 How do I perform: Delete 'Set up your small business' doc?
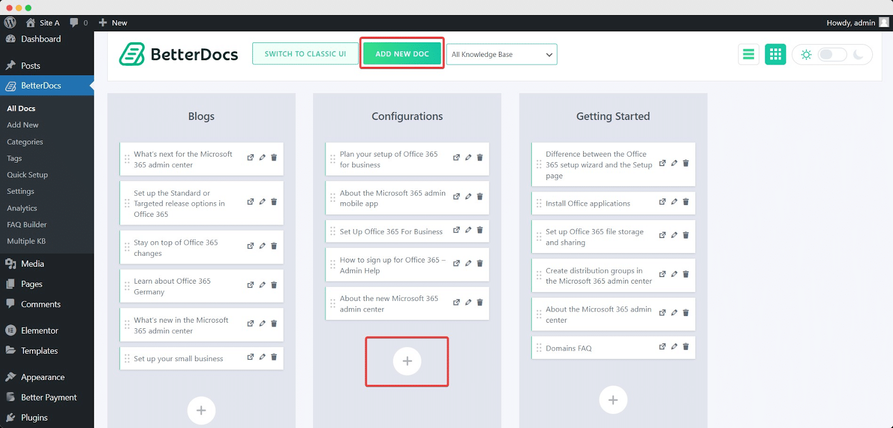[274, 357]
